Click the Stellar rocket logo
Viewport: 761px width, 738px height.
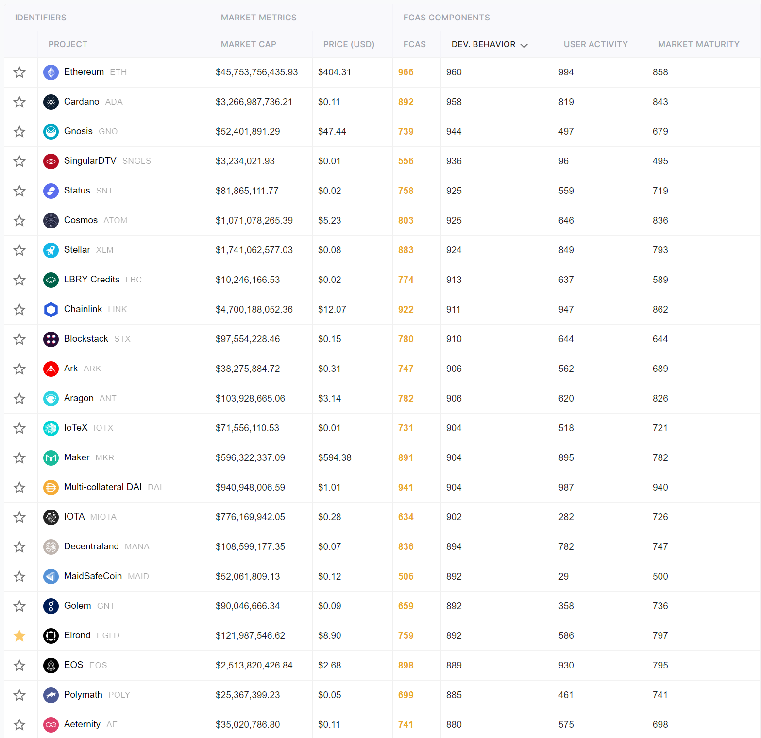51,250
